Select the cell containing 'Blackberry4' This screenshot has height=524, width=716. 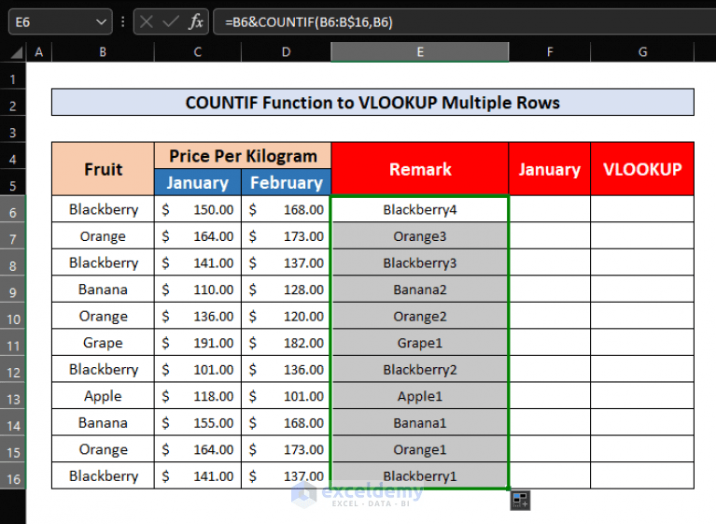pos(420,209)
